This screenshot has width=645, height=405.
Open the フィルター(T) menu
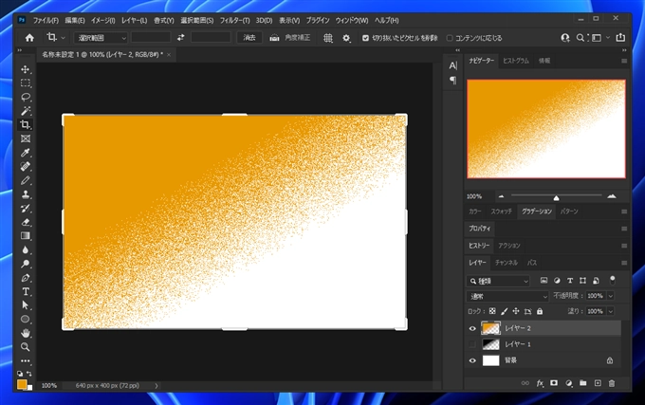pos(237,20)
